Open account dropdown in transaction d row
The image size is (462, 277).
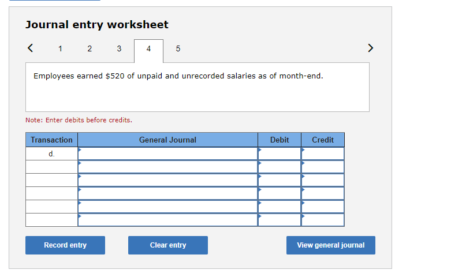(167, 154)
